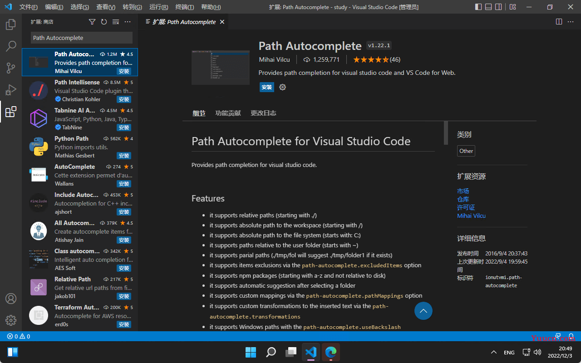The width and height of the screenshot is (581, 363).
Task: Toggle panel layout button in title bar
Action: [488, 7]
